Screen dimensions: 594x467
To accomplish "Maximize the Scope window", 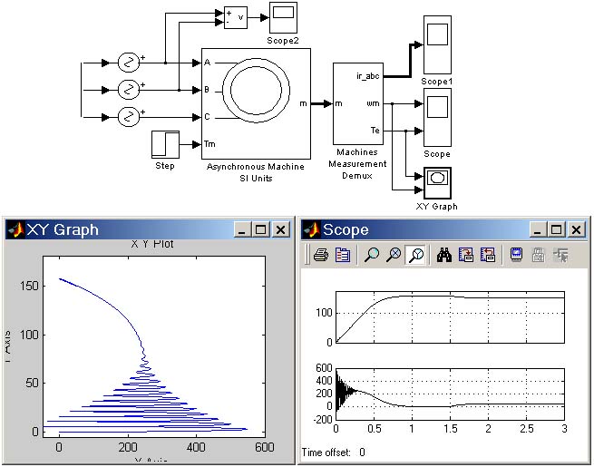I will 556,230.
